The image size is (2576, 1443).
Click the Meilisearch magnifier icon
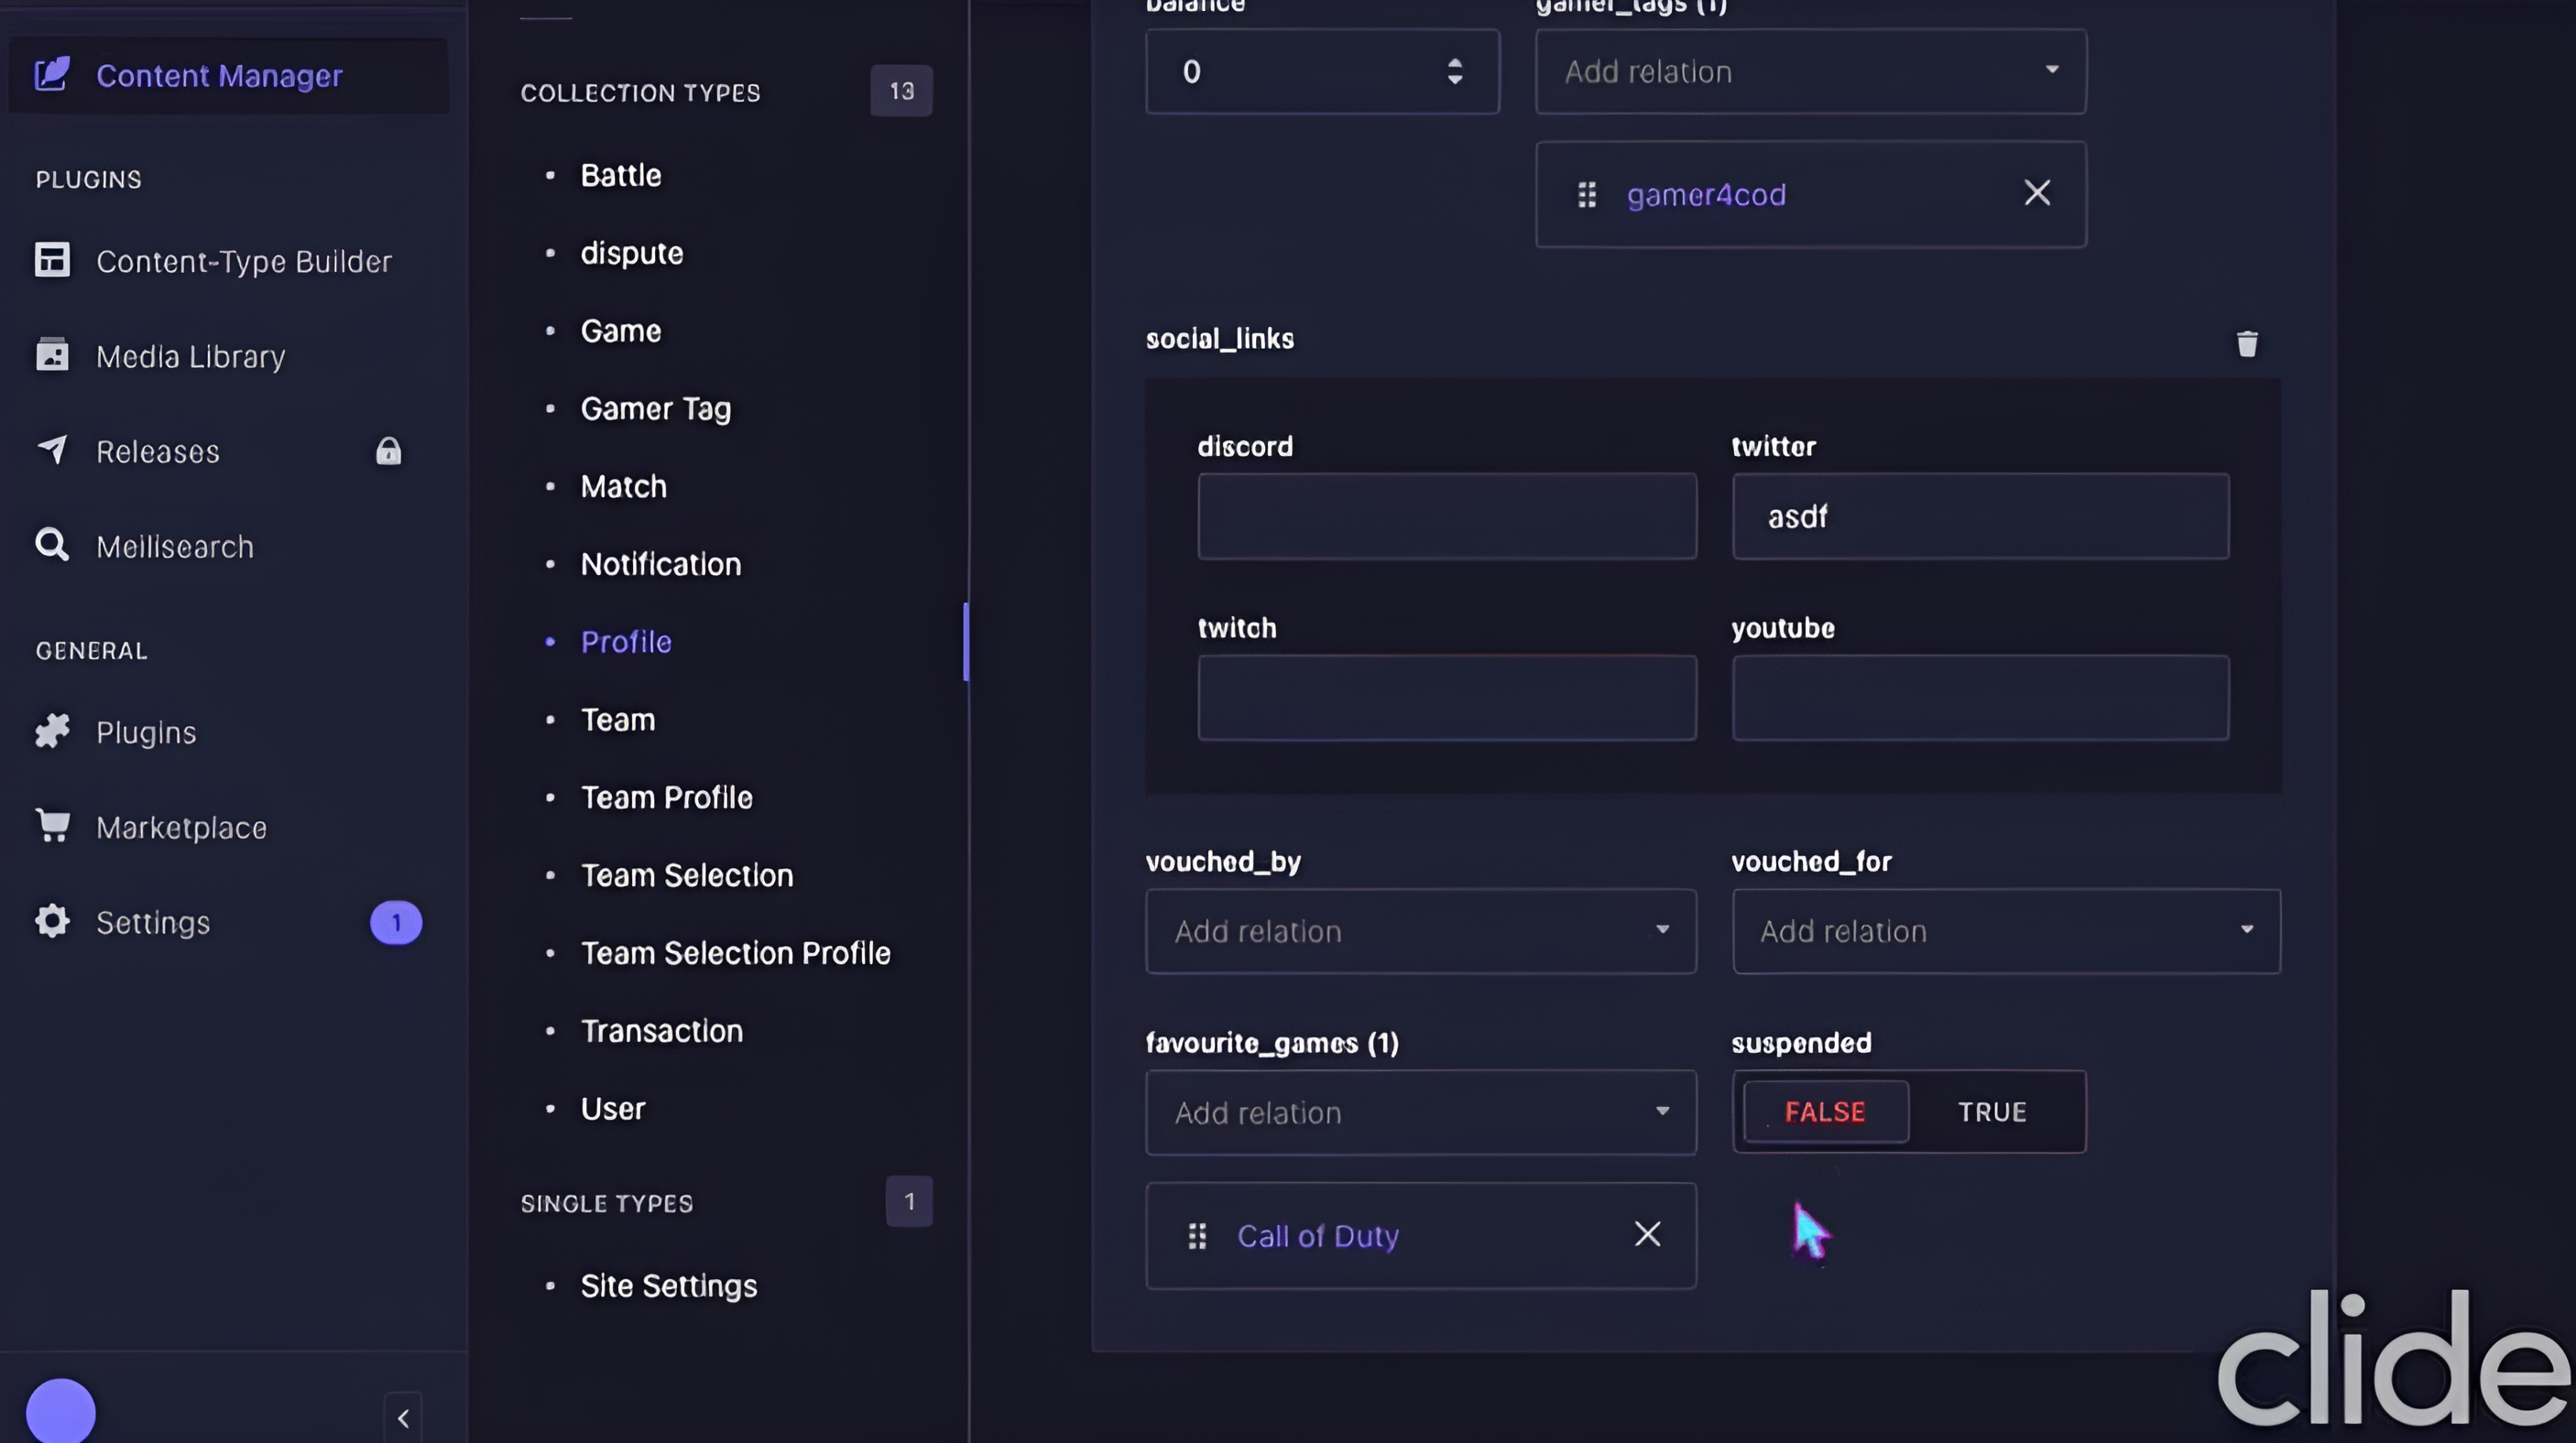point(52,545)
